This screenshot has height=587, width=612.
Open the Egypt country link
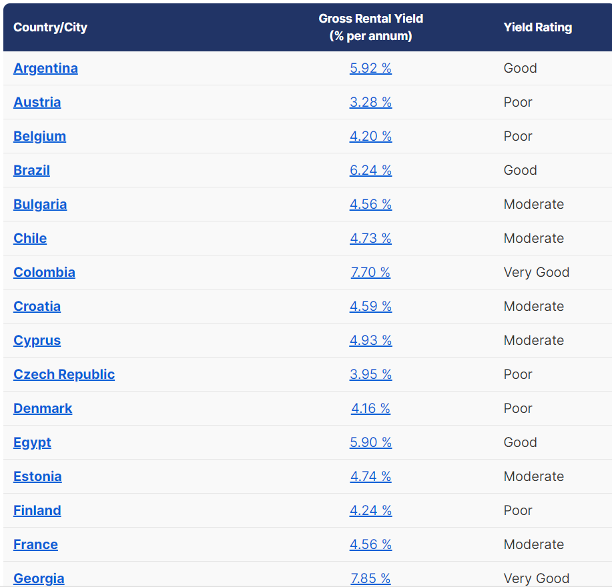32,442
